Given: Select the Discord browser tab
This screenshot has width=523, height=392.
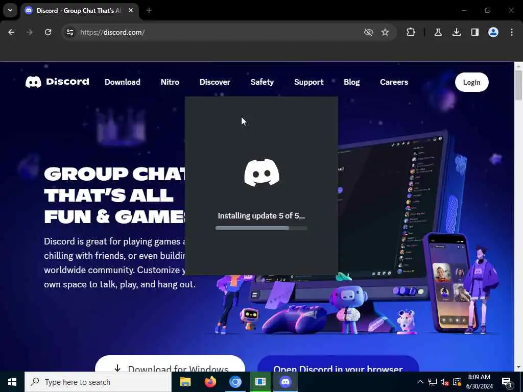Looking at the screenshot, I should 79,11.
